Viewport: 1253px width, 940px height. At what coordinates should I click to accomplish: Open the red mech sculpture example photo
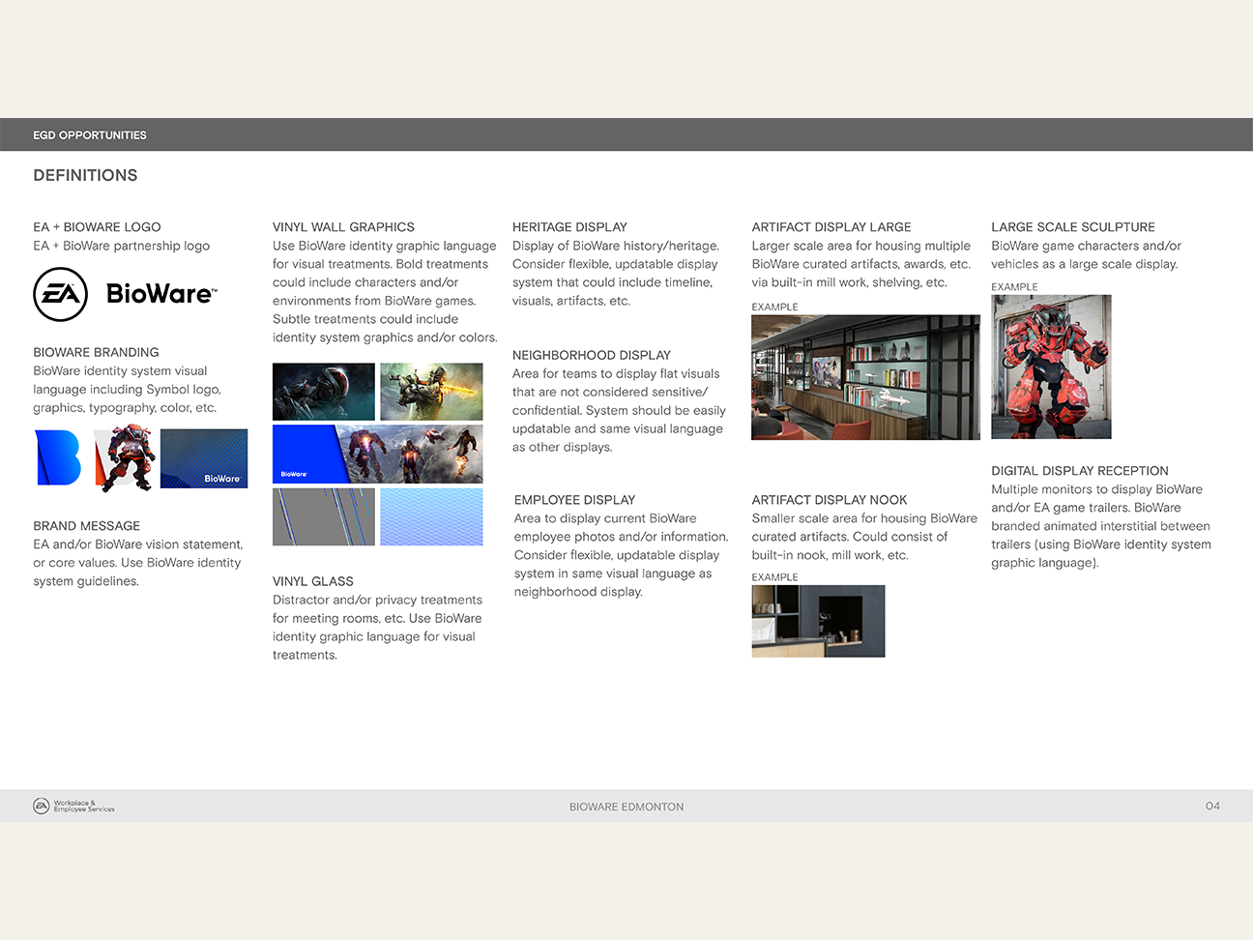pyautogui.click(x=1051, y=367)
